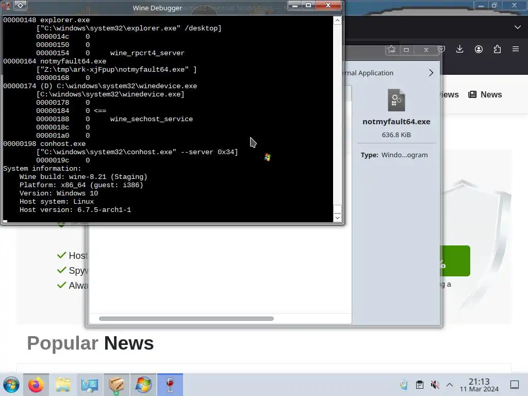This screenshot has height=396, width=528.
Task: Maximize the archive manager window
Action: pos(406,50)
